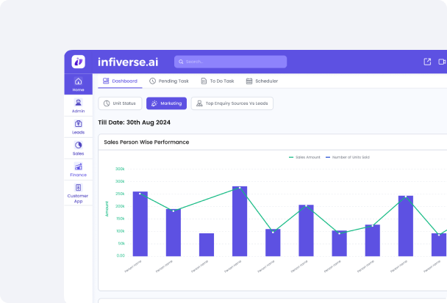Toggle the Sales Amount legend series
447x303 pixels.
(x=307, y=157)
